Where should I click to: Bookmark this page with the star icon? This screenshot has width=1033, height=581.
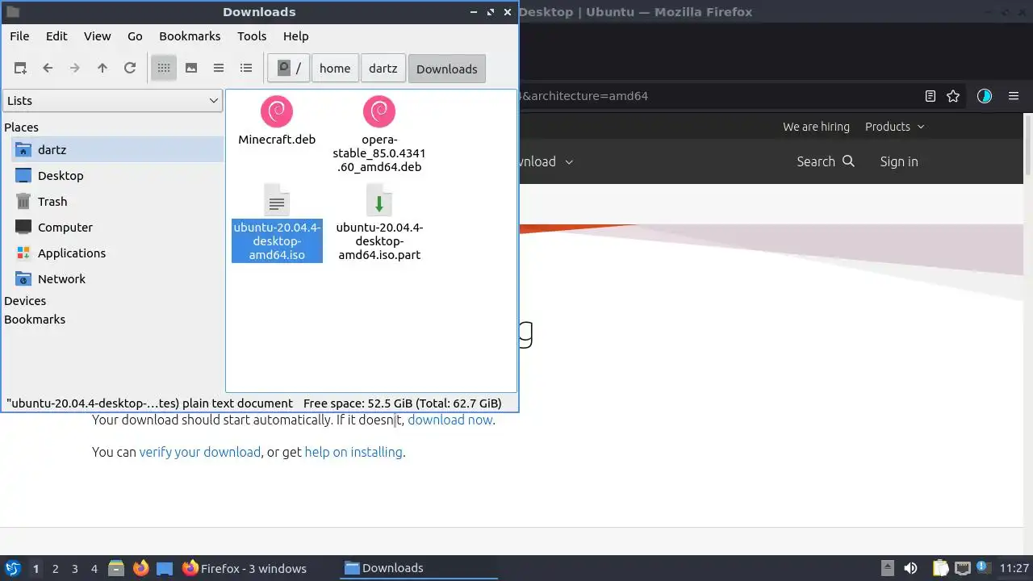tap(953, 96)
